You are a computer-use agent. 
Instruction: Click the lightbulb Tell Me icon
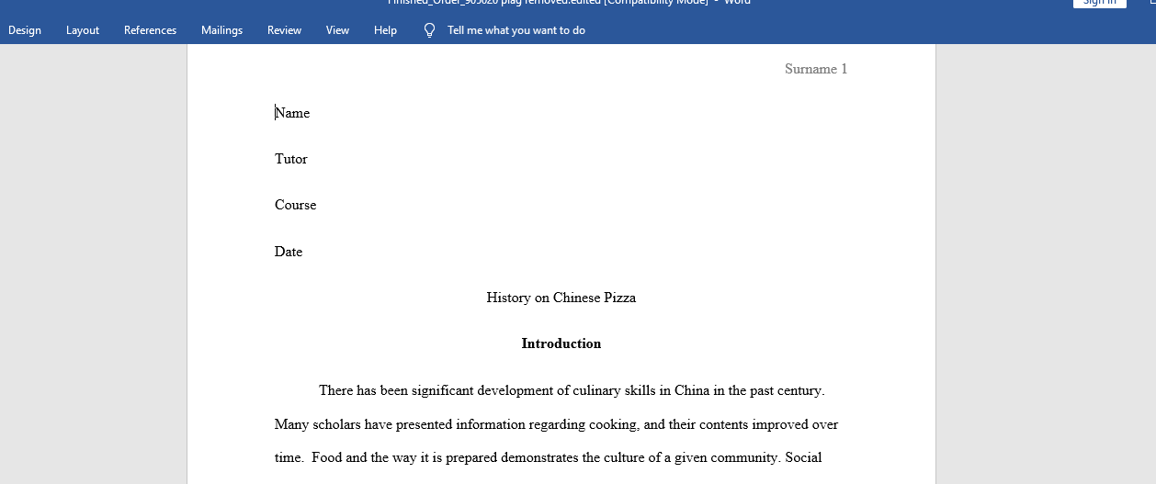click(x=429, y=30)
